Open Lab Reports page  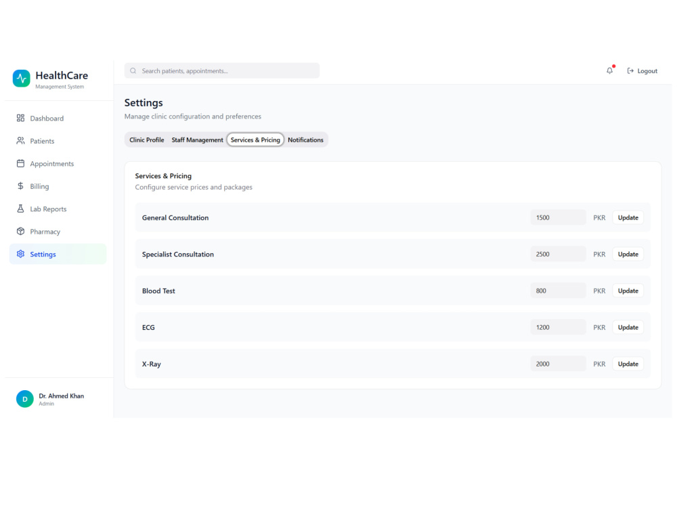pyautogui.click(x=58, y=209)
